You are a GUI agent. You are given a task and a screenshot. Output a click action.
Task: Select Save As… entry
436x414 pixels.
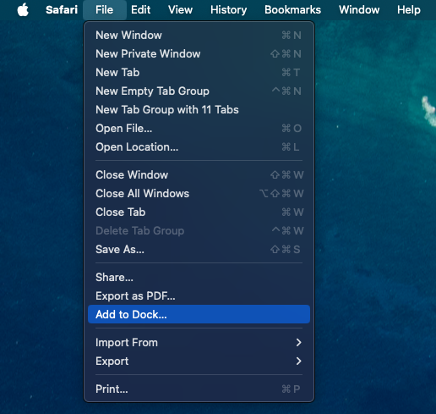coord(199,249)
